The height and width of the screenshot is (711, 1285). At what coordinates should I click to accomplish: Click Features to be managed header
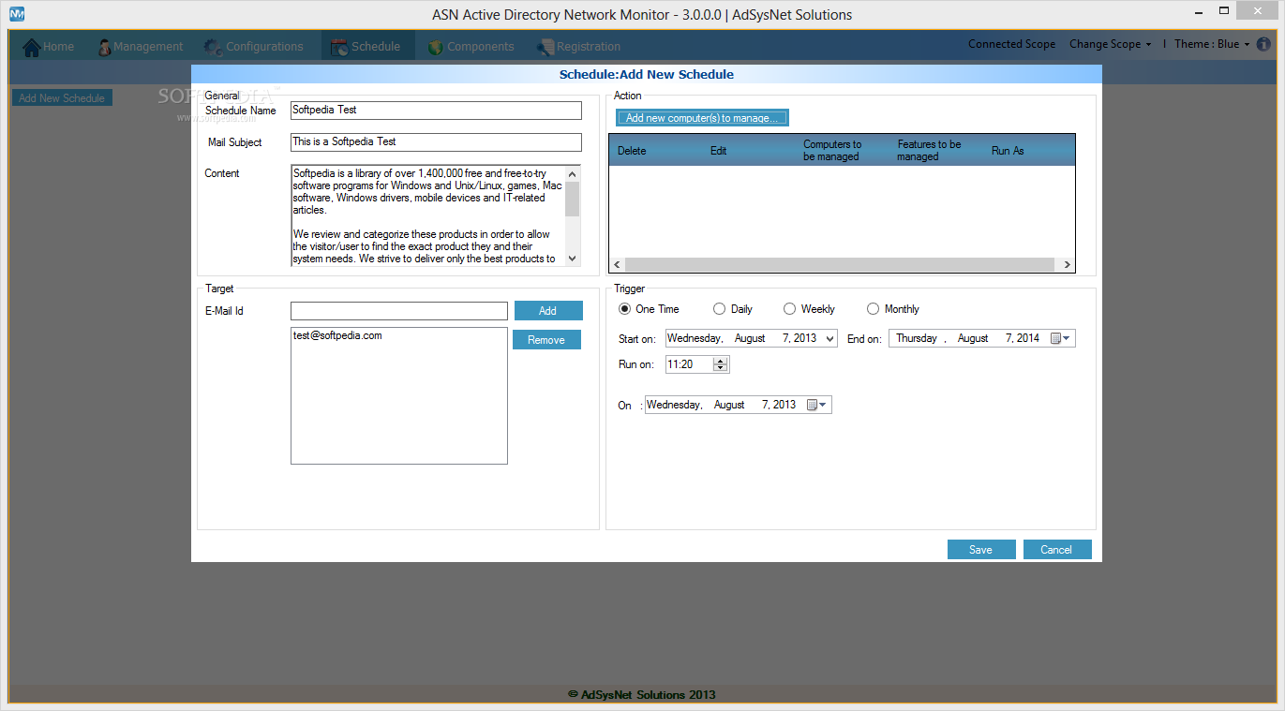click(x=929, y=151)
